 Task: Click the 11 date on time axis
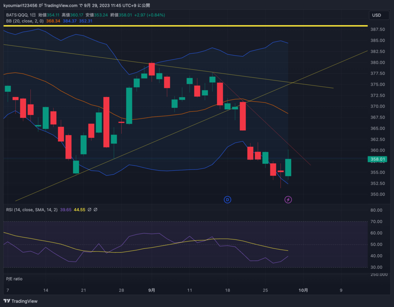[190, 290]
